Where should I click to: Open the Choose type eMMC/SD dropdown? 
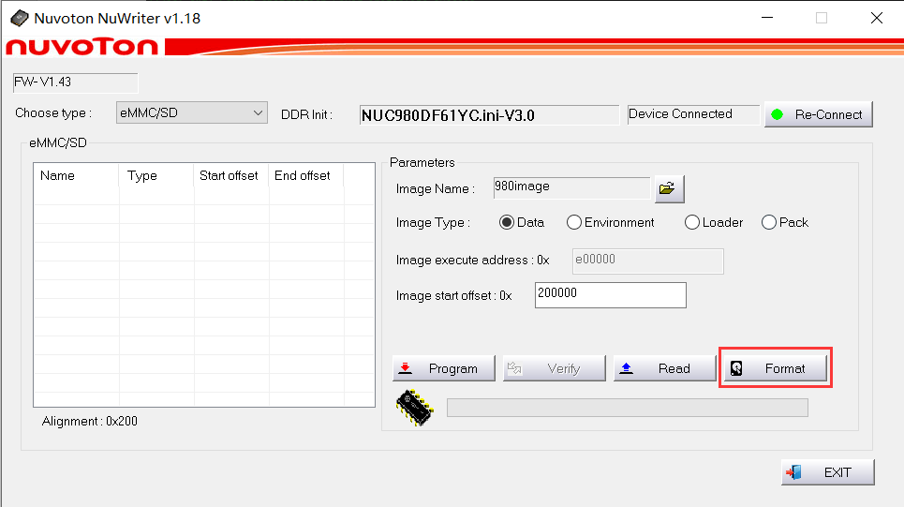[191, 113]
